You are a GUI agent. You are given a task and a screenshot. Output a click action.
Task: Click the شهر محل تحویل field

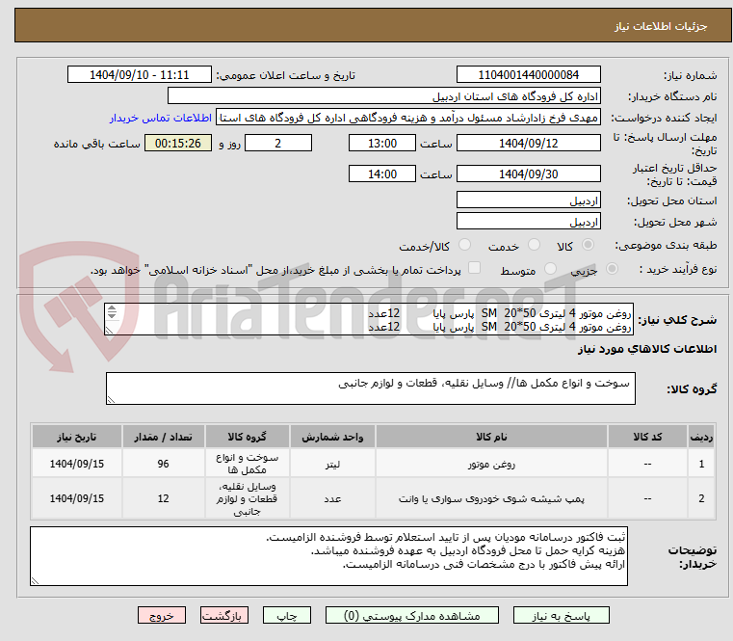(x=528, y=221)
